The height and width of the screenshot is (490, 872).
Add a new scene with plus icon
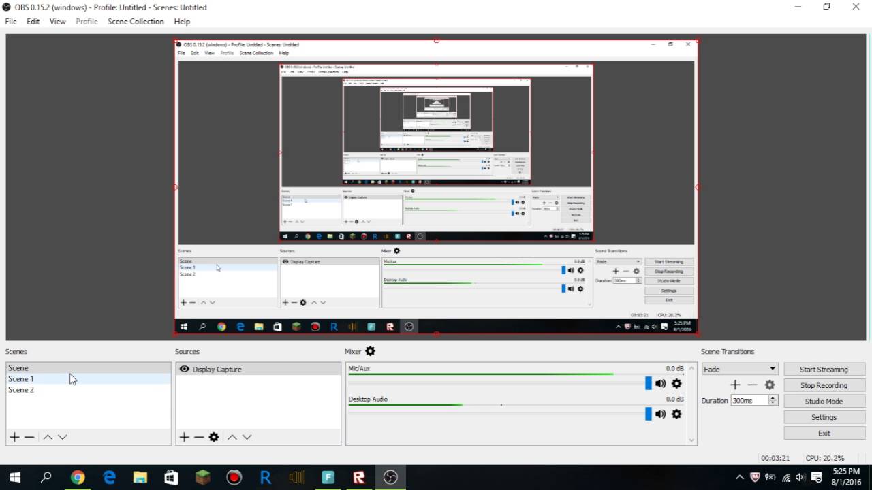[x=14, y=436]
